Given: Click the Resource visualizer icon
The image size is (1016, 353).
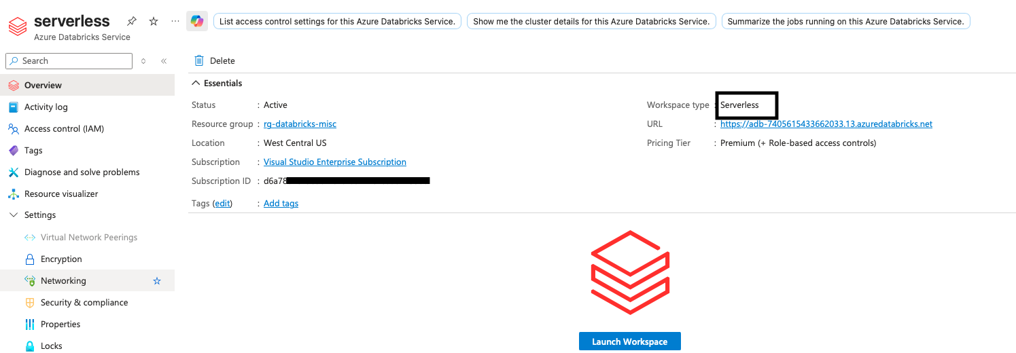Looking at the screenshot, I should tap(13, 194).
